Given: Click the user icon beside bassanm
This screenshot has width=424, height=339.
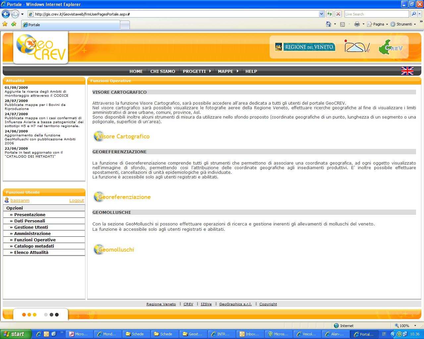Looking at the screenshot, I should point(7,200).
